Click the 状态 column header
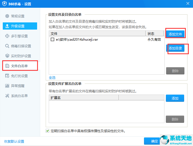 click(x=155, y=33)
